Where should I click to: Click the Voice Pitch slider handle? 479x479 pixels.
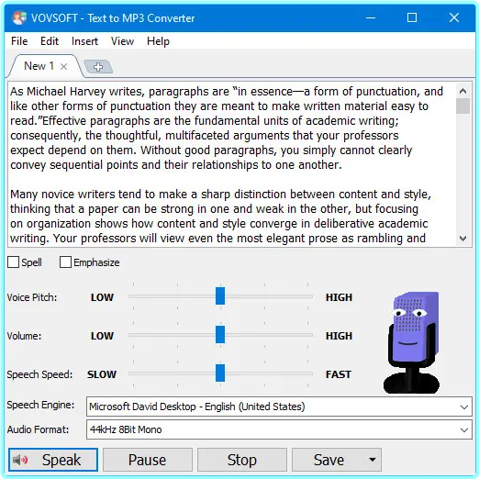220,295
